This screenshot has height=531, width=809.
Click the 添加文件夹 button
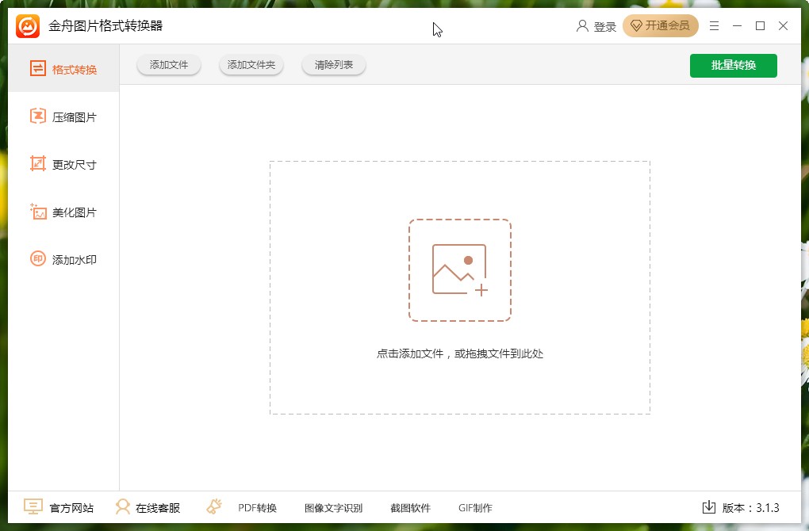[x=251, y=65]
